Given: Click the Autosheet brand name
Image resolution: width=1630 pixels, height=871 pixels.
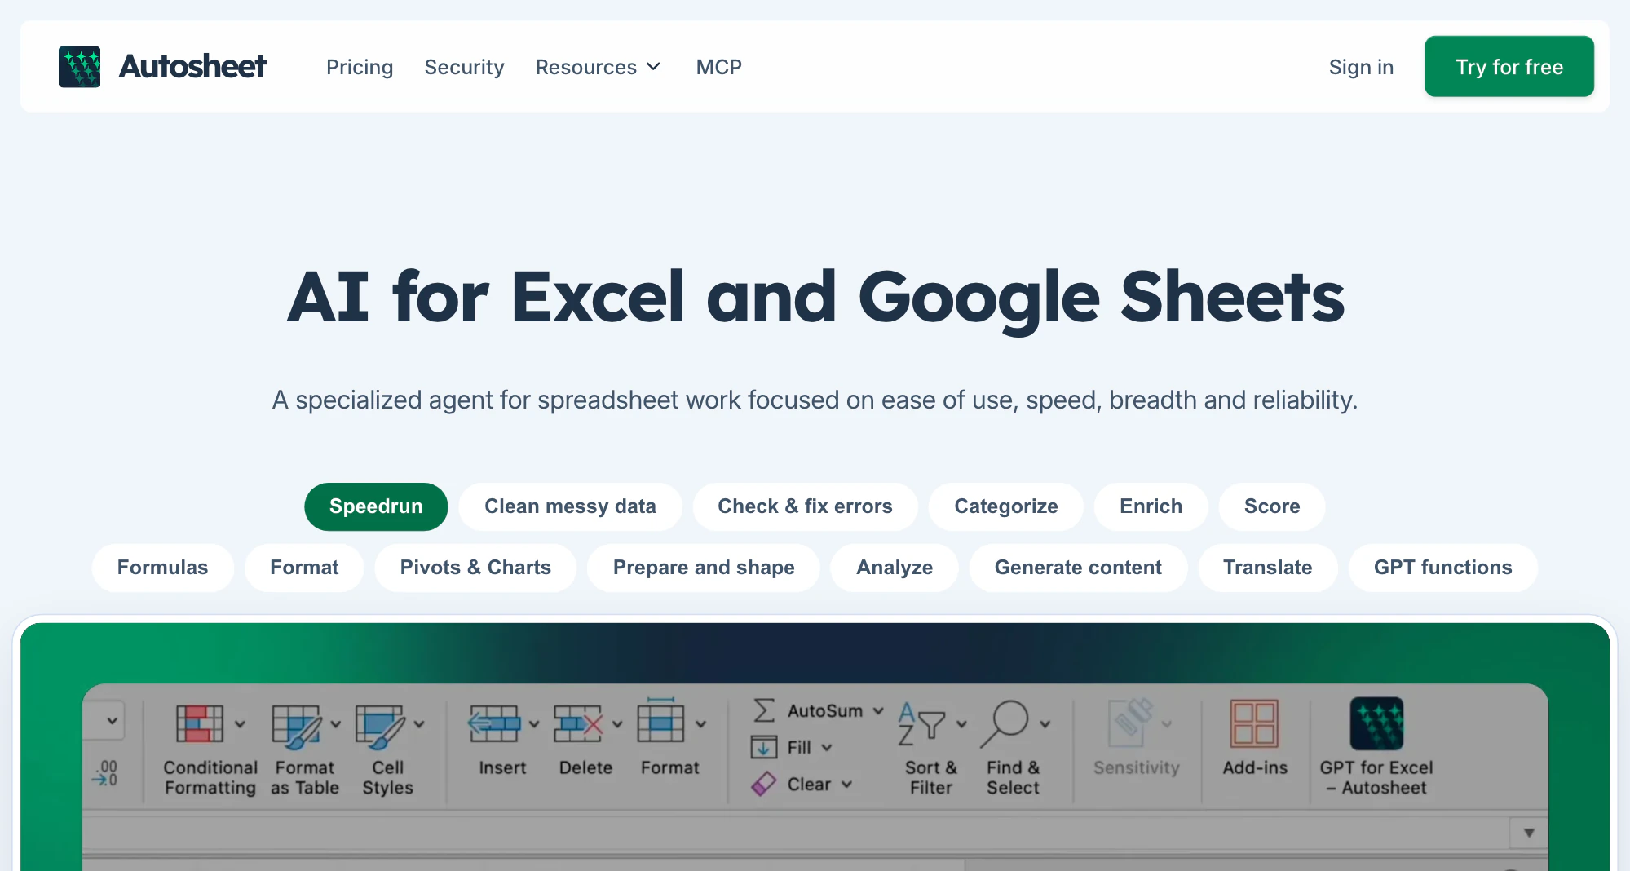Looking at the screenshot, I should coord(192,67).
